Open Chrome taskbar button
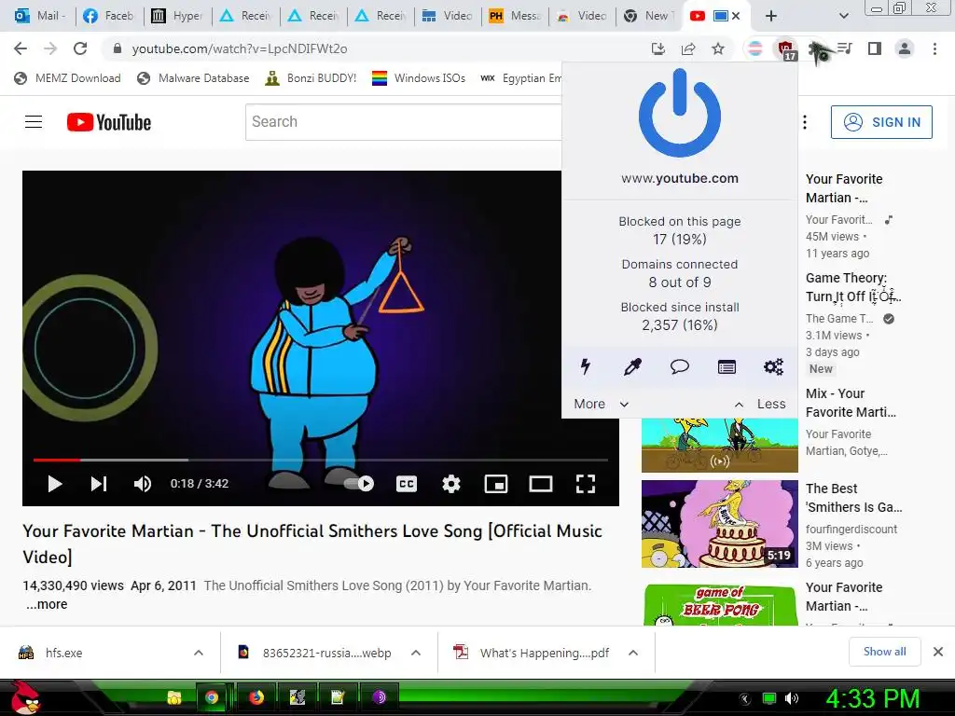 [x=212, y=697]
